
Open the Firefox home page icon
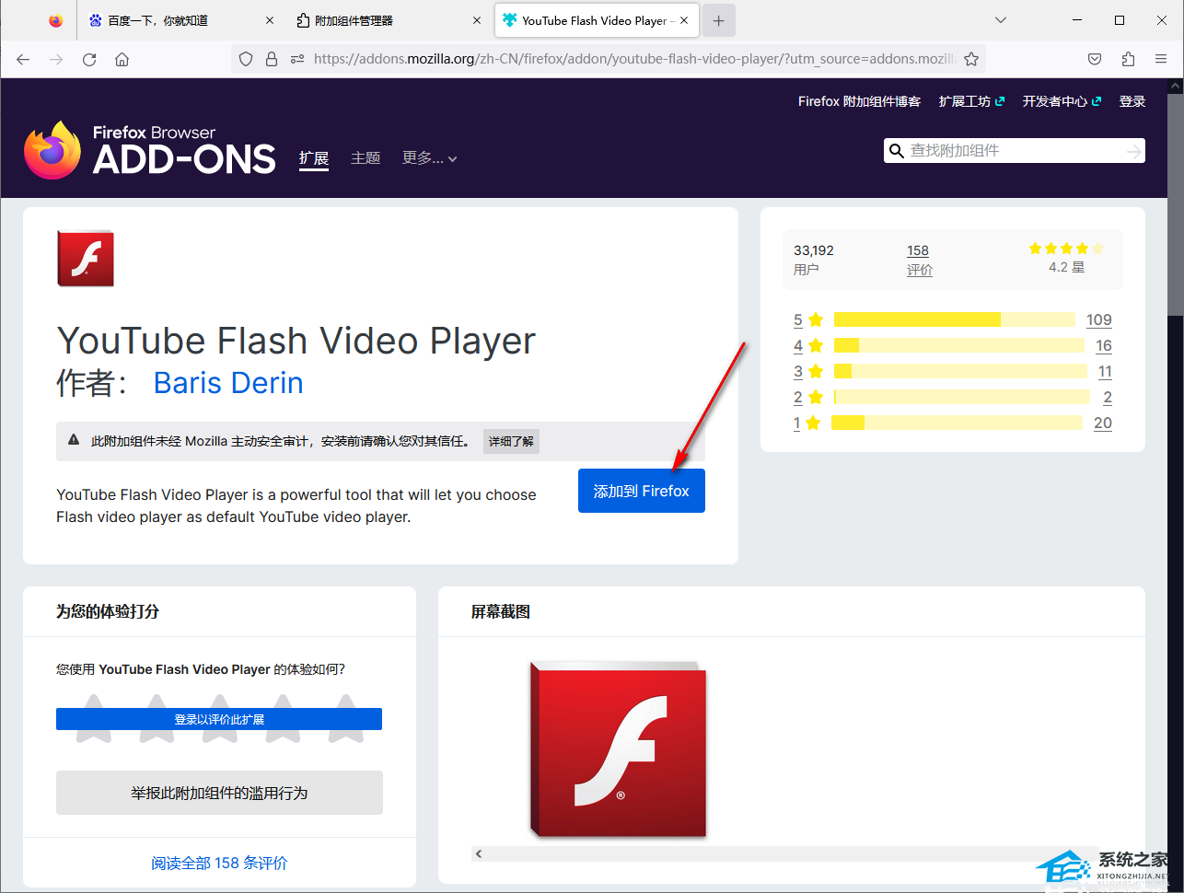click(x=122, y=59)
